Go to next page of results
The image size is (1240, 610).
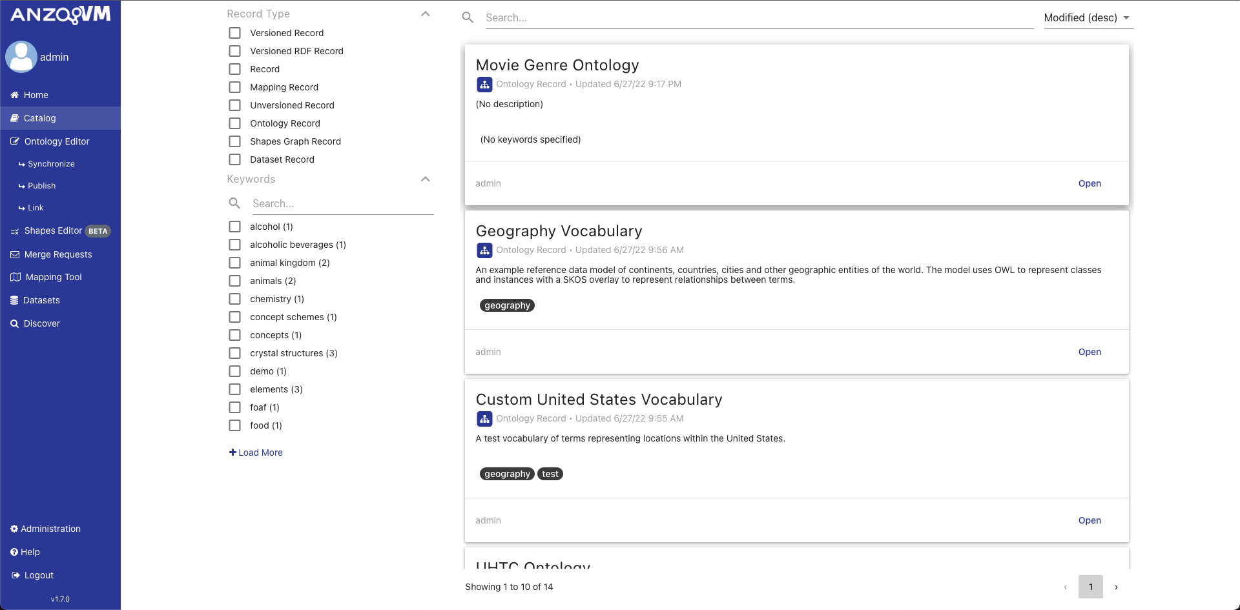tap(1116, 587)
